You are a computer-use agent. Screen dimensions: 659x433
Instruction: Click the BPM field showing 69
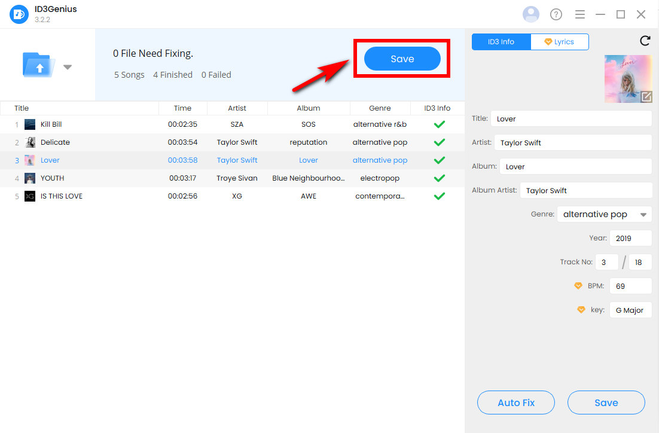(x=631, y=286)
